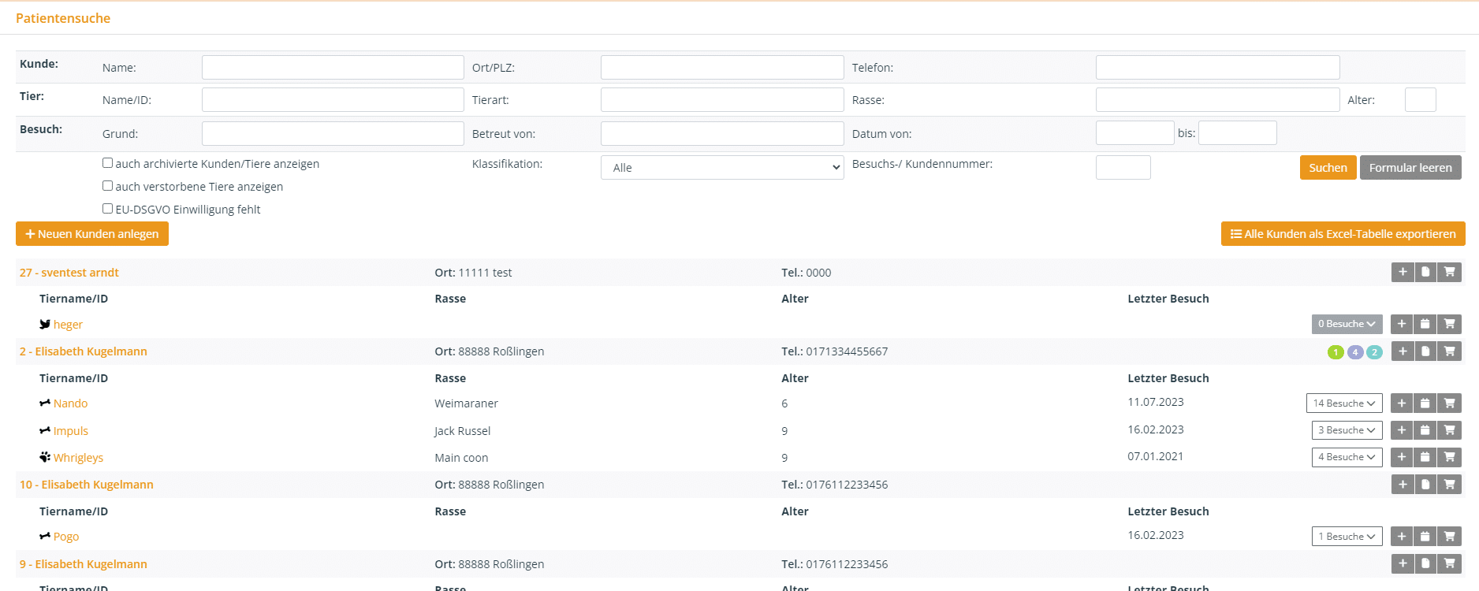Tick 'auch verstorbene Tiere anzeigen' checkbox
1479x591 pixels.
pos(107,186)
